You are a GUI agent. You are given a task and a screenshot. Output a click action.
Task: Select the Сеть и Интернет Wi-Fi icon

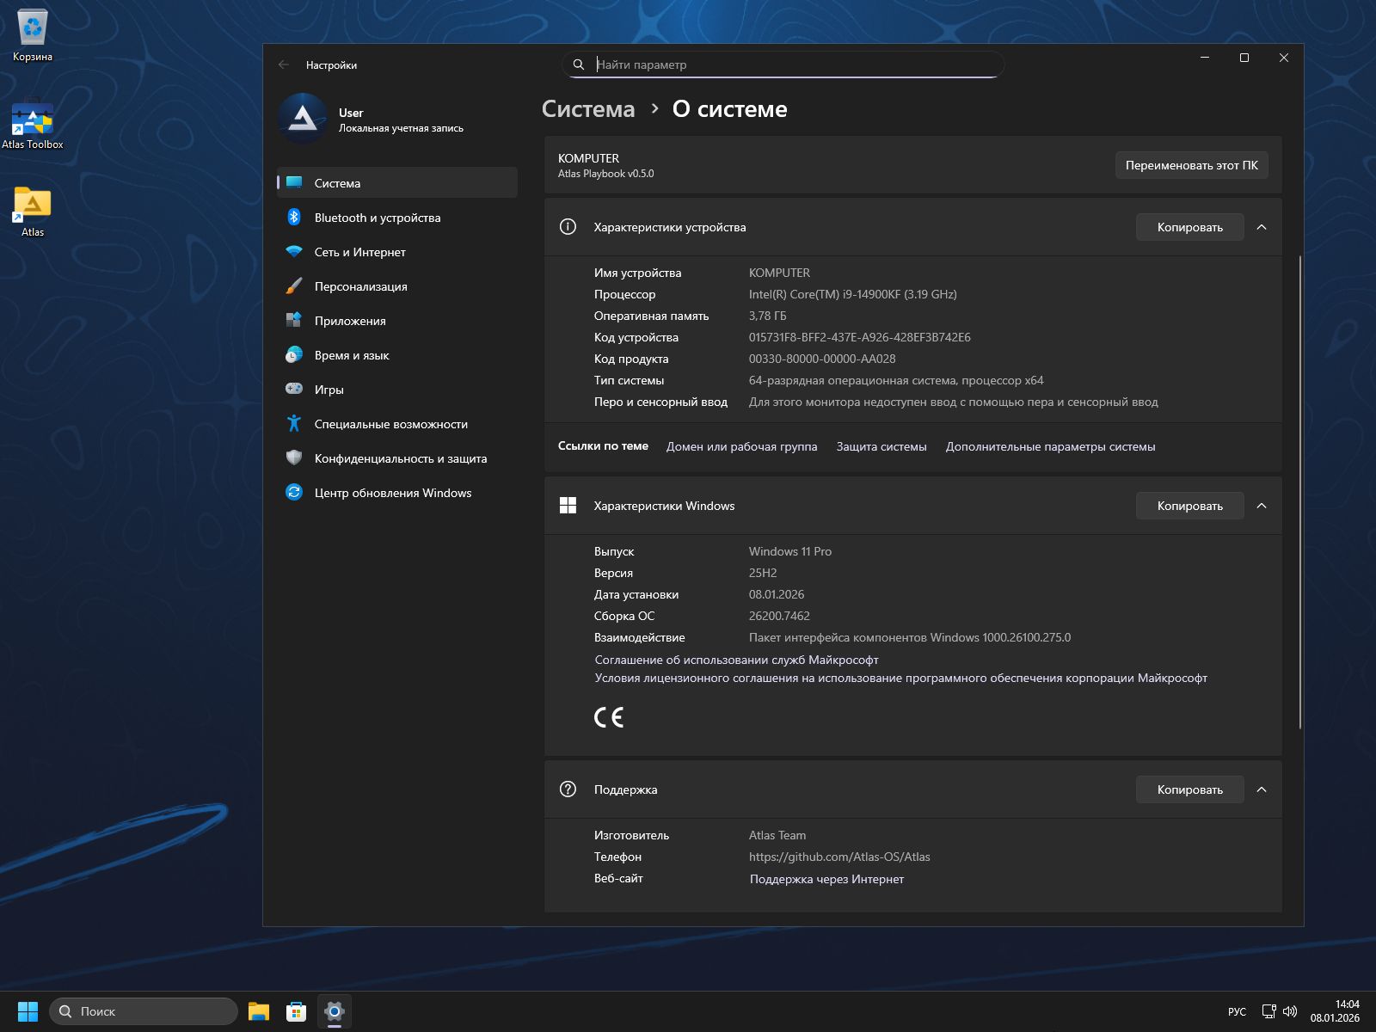point(294,252)
